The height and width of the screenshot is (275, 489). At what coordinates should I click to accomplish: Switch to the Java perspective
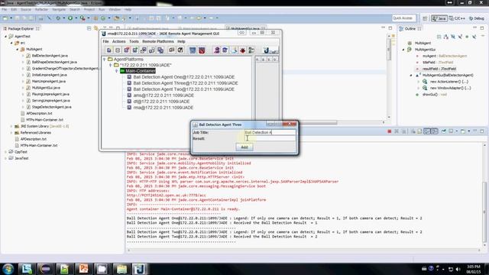(x=439, y=18)
